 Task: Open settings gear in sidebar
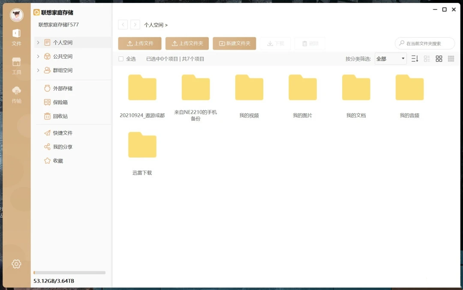17,264
